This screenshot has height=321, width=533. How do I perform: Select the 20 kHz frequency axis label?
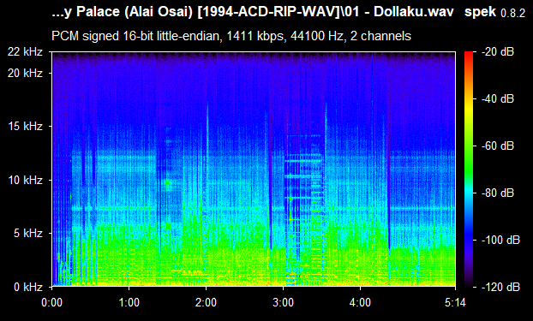[x=25, y=73]
